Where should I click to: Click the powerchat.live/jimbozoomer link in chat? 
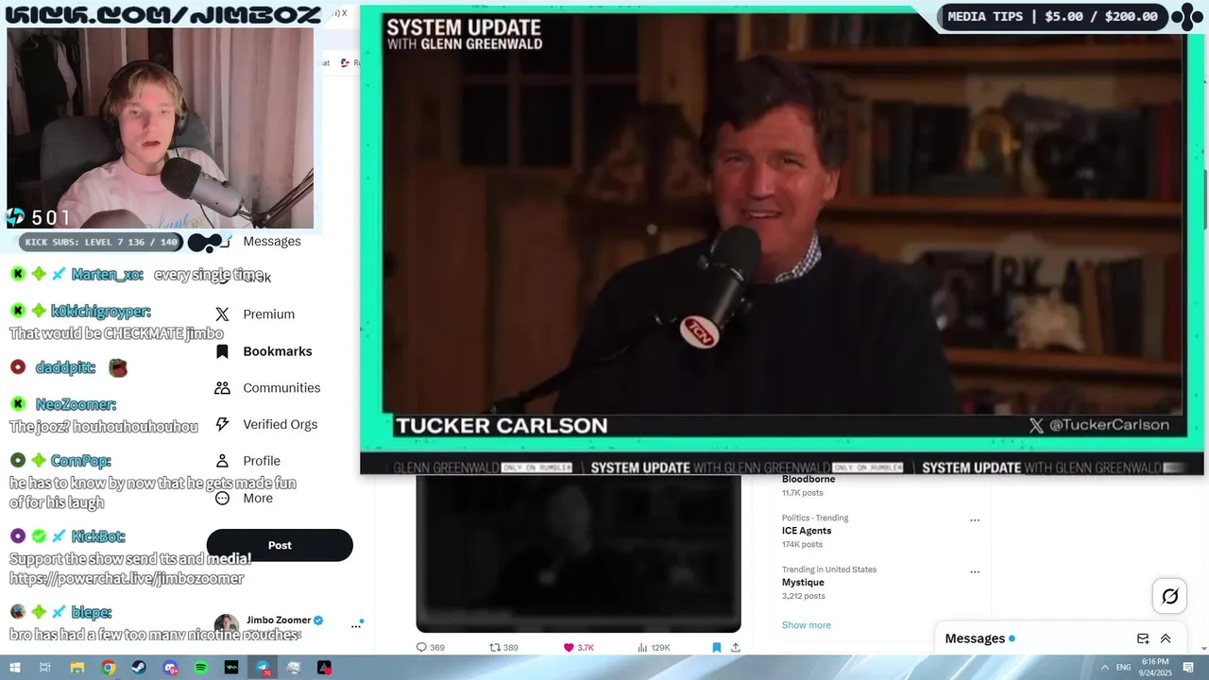(x=127, y=579)
